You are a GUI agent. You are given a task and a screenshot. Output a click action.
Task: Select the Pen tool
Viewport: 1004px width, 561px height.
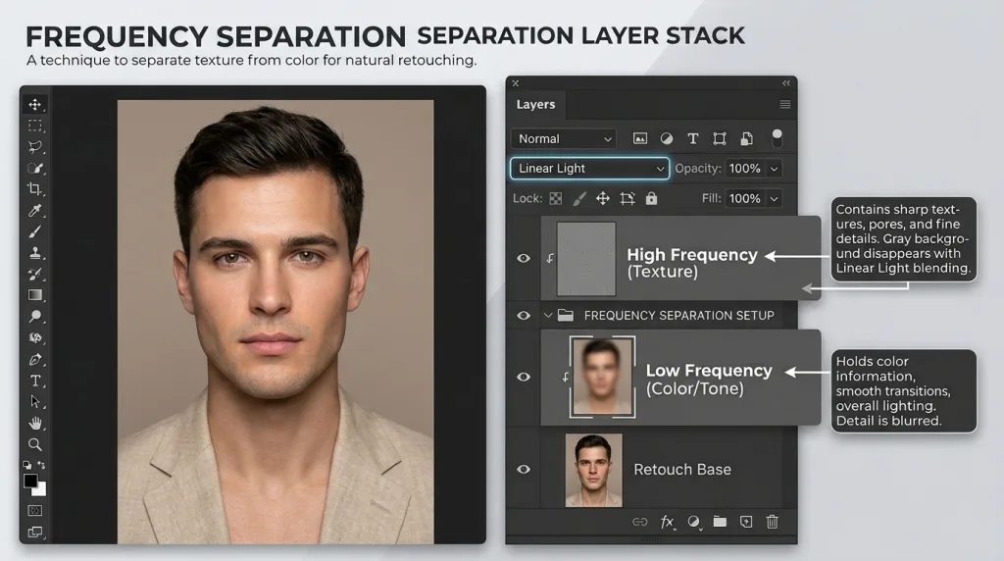pos(34,359)
